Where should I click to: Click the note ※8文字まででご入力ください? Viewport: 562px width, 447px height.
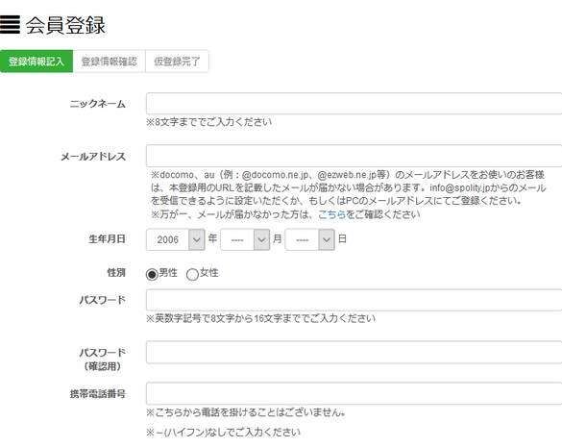tap(209, 122)
